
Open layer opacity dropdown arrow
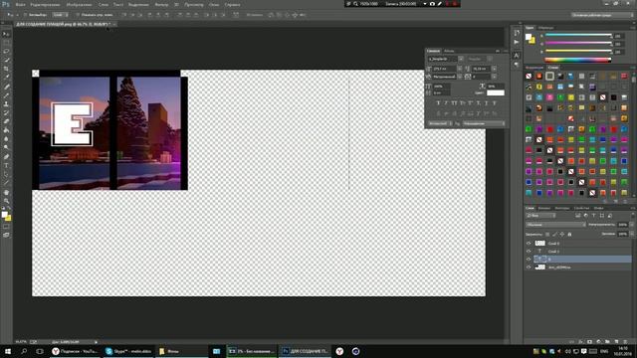[x=631, y=225]
